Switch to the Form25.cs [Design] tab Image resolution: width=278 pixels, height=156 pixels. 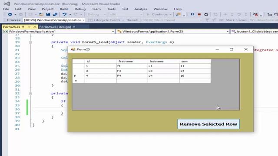pyautogui.click(x=55, y=27)
